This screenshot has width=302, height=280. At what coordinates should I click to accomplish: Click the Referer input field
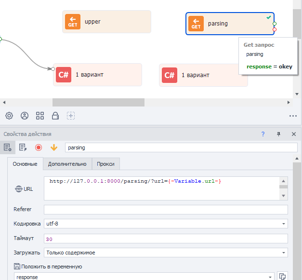tap(166, 209)
